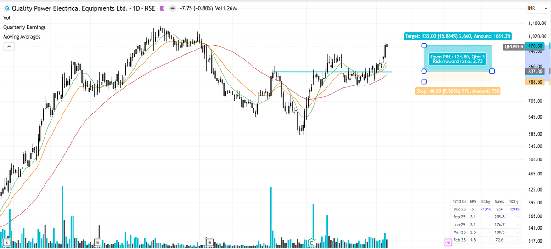Click the magenta upcoming earnings E icon

[448, 242]
